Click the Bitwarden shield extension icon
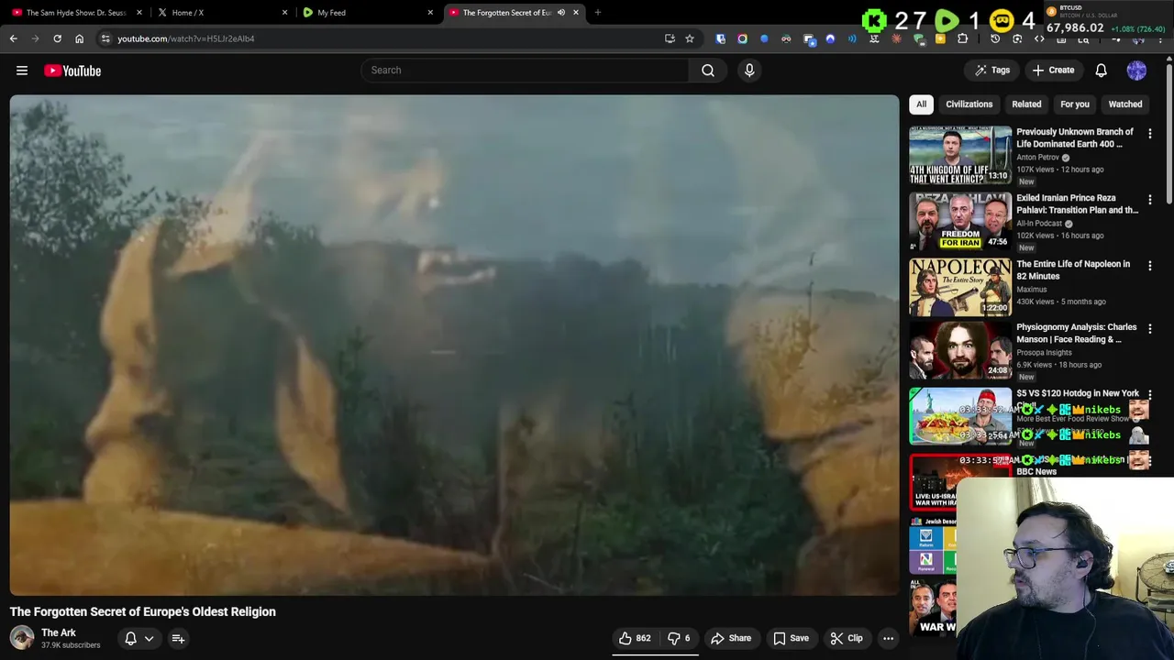Screen dimensions: 1174x660 [x=720, y=38]
